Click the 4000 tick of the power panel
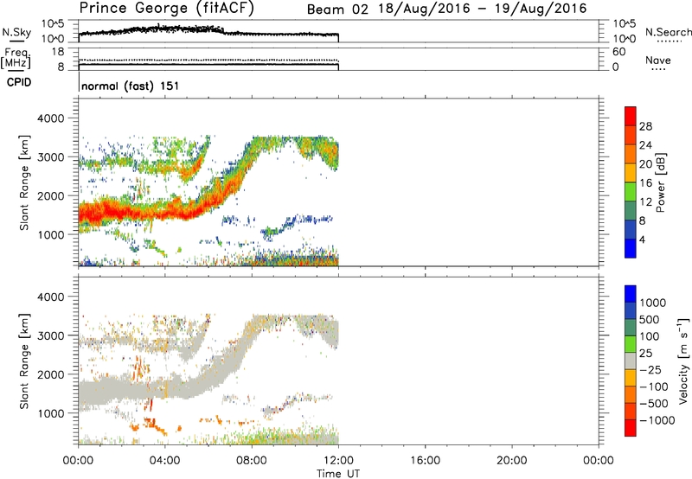This screenshot has height=479, width=692. point(53,118)
